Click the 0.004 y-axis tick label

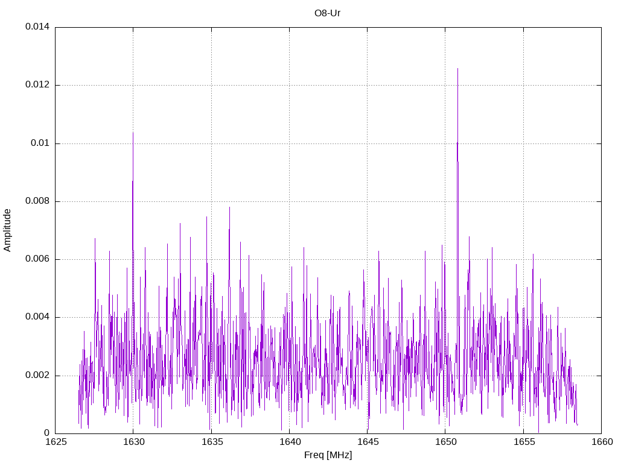(37, 317)
